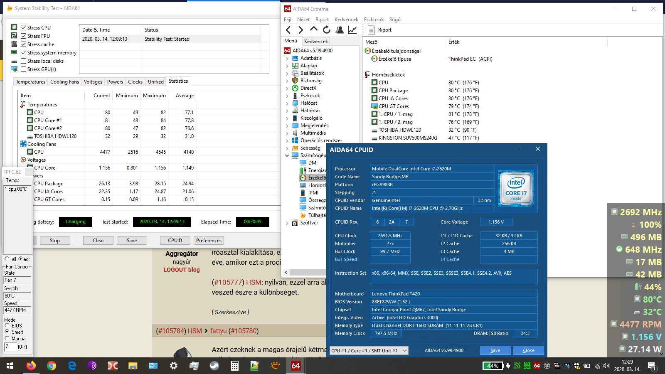Screen dimensions: 665x374
Task: Open the Windows Start menu
Action: [10, 366]
